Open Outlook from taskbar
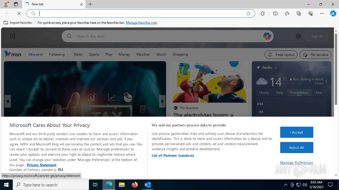Image resolution: width=339 pixels, height=190 pixels. pos(148,185)
